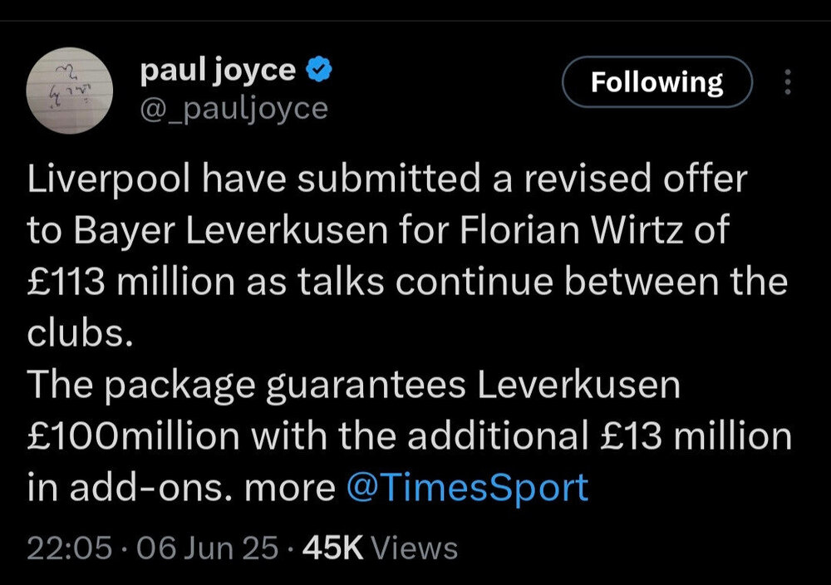Open the @TimesSport mention
This screenshot has width=831, height=585.
(467, 487)
